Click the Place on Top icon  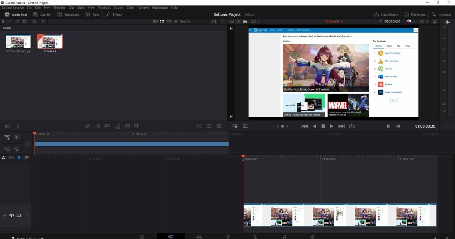coord(127,126)
